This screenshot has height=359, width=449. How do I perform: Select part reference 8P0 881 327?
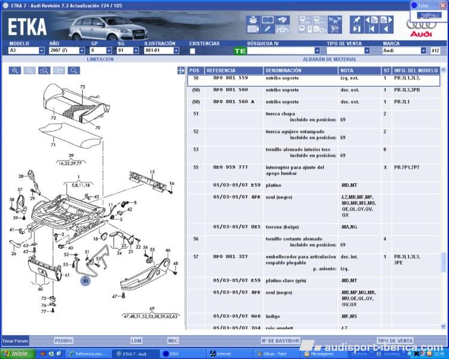[x=230, y=257]
